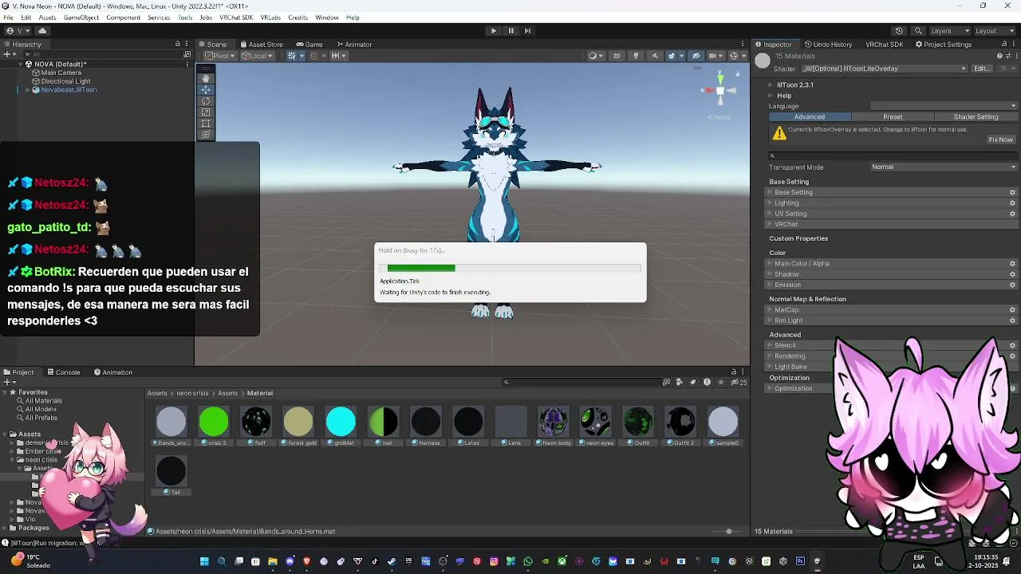
Task: Open Main Color / Alpha gear options
Action: 1012,263
